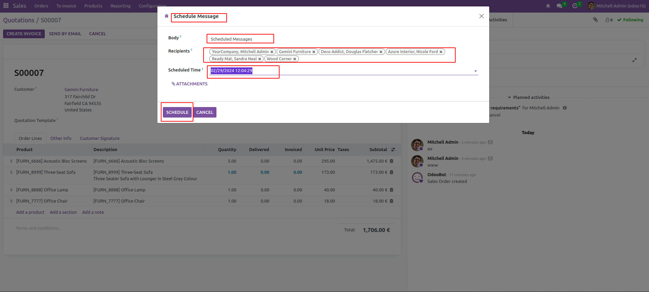Remove Wood Corner recipient tag
The image size is (649, 292).
295,59
